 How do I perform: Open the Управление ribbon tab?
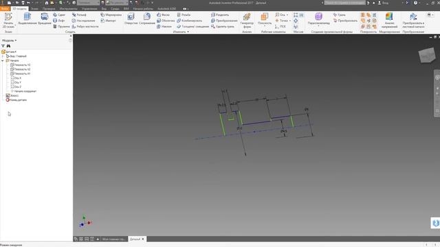pyautogui.click(x=89, y=9)
